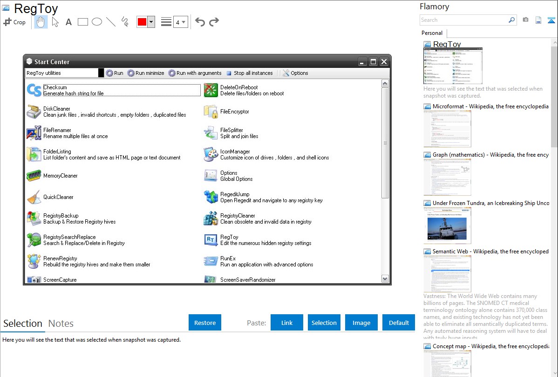Image resolution: width=558 pixels, height=377 pixels.
Task: Click Stop all instances
Action: pos(250,73)
